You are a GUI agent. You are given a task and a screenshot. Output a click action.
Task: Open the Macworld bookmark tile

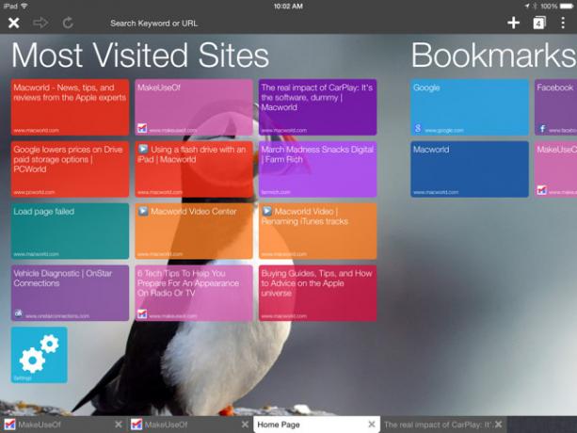(x=470, y=169)
